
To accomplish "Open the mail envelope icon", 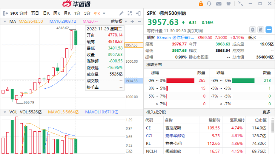I will pos(219,4).
